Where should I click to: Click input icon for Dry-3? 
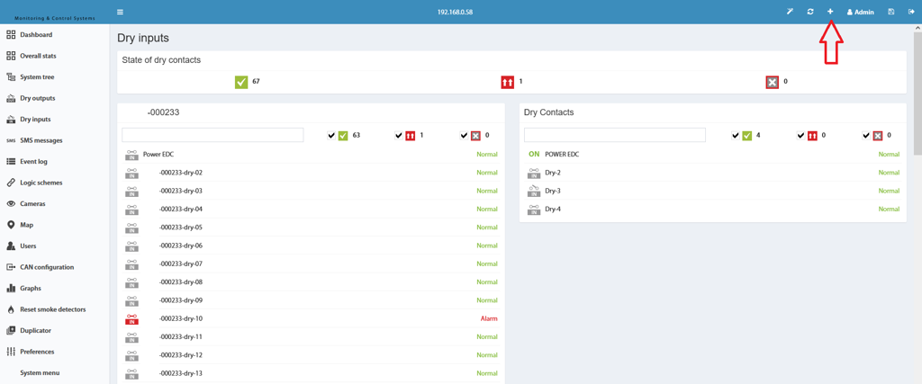pyautogui.click(x=535, y=191)
